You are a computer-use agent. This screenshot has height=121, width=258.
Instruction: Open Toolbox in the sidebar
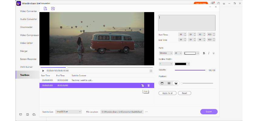pos(28,75)
